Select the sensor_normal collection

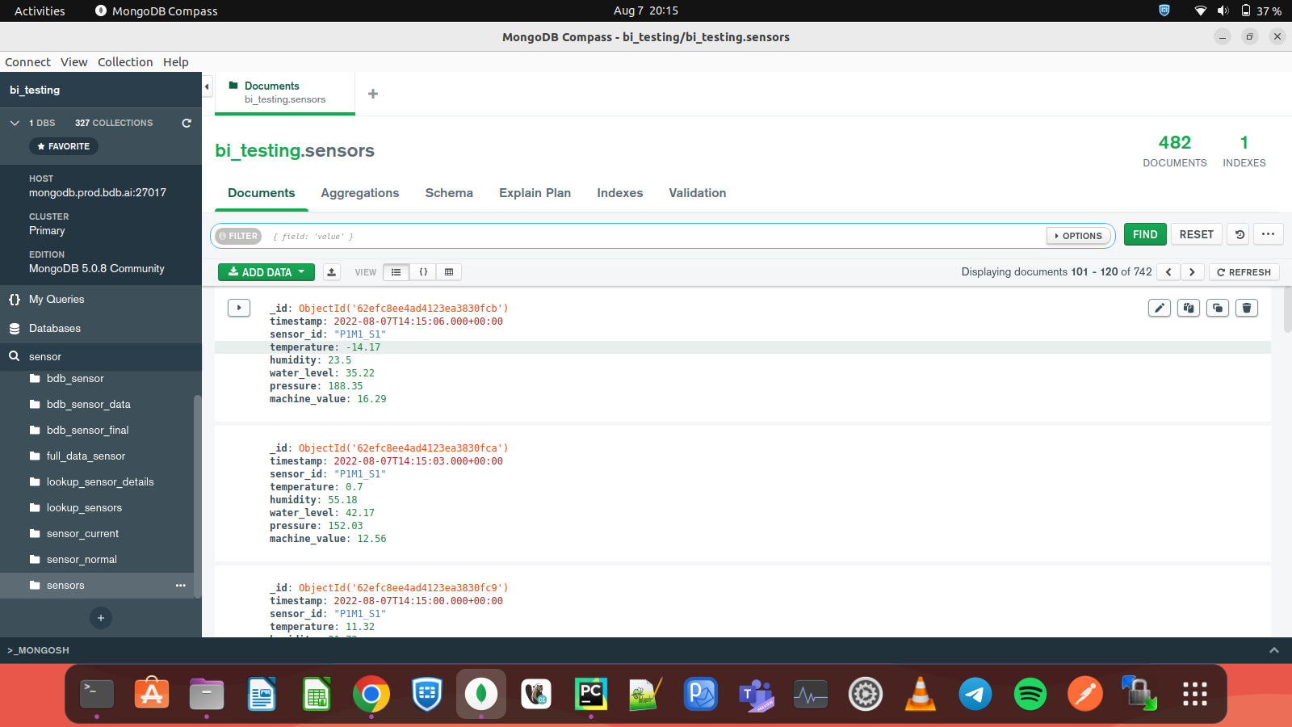82,559
